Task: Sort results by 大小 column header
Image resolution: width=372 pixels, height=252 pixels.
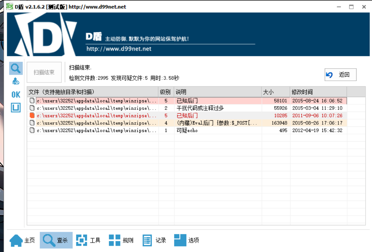Action: tap(276, 92)
